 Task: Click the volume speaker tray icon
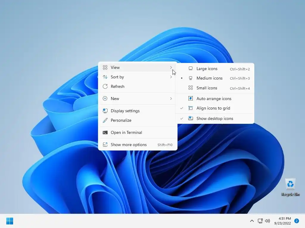click(268, 221)
